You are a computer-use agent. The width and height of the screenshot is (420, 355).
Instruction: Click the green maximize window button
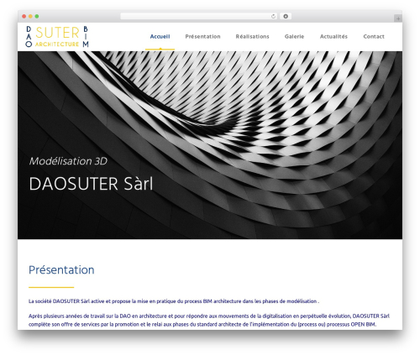coord(37,17)
